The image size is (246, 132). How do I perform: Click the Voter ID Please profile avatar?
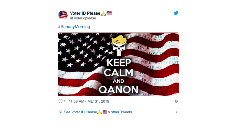point(63,15)
